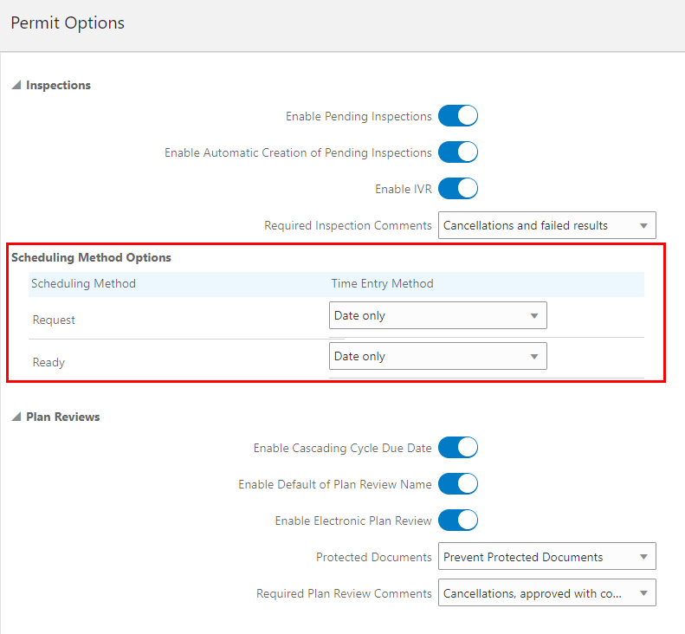
Task: Open Required Inspection Comments dropdown
Action: [x=546, y=225]
